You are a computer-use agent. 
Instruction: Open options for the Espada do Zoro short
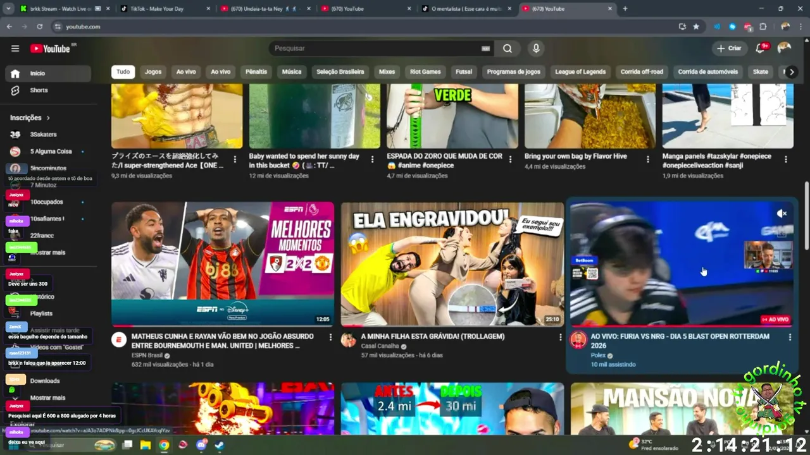[510, 159]
